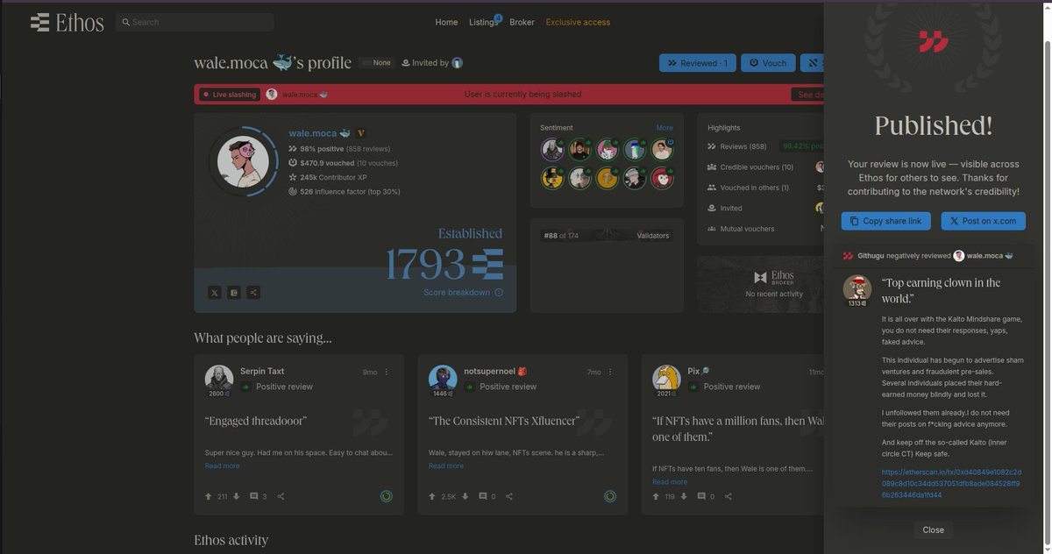Screen dimensions: 1052x554
Task: Upvote the notsupernoel review
Action: click(x=432, y=496)
